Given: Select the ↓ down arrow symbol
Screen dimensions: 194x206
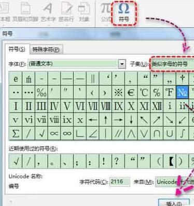Looking at the screenshot, I should pos(131,119).
